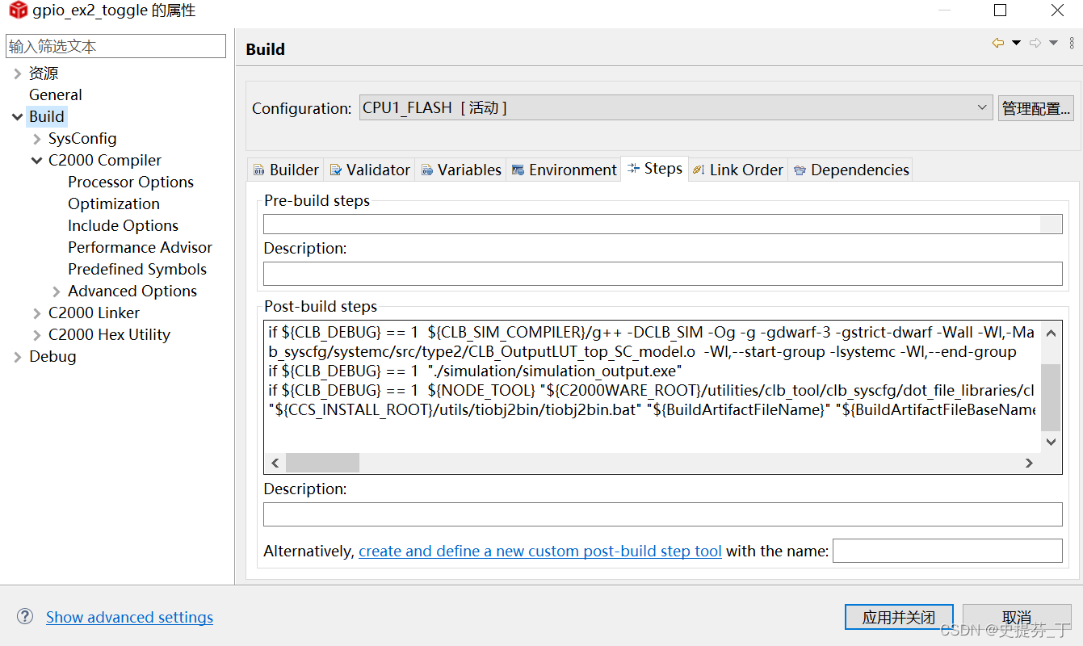The height and width of the screenshot is (646, 1083).
Task: Select Optimization in the tree
Action: pos(114,203)
